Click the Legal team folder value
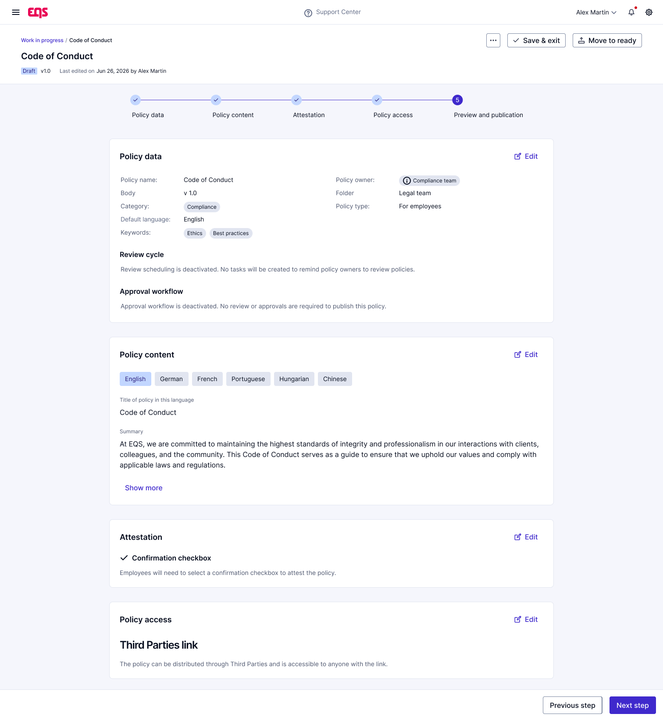 pyautogui.click(x=415, y=193)
